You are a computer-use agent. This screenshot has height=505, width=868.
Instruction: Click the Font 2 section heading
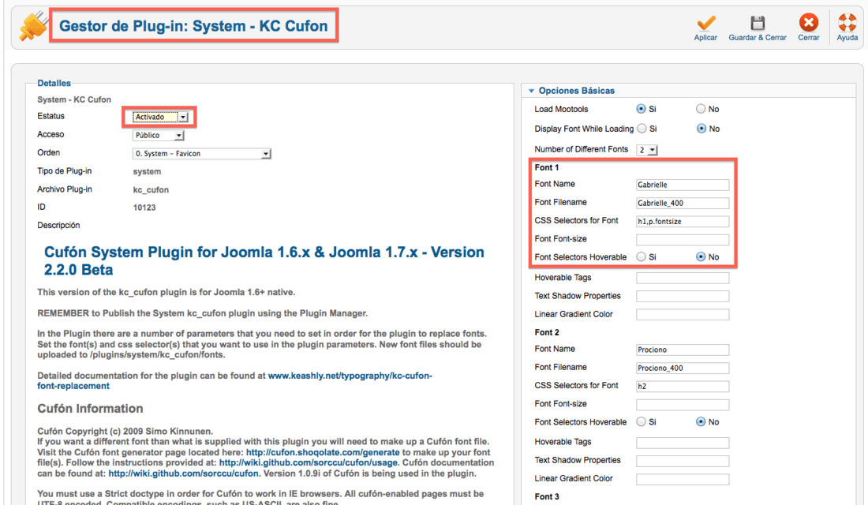pos(547,332)
